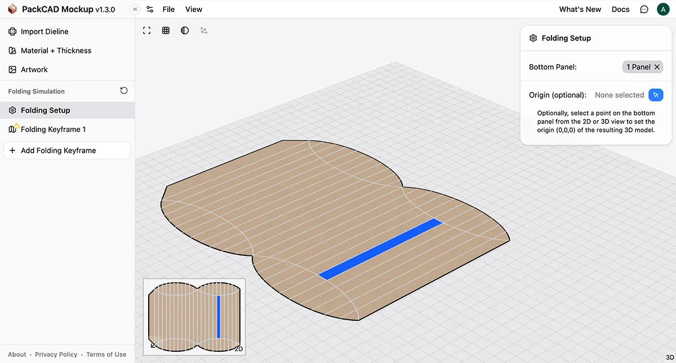Open the user account avatar A
676x363 pixels.
click(x=663, y=9)
